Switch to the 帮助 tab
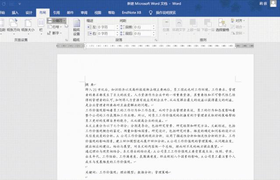The image size is (280, 180). tap(111, 13)
